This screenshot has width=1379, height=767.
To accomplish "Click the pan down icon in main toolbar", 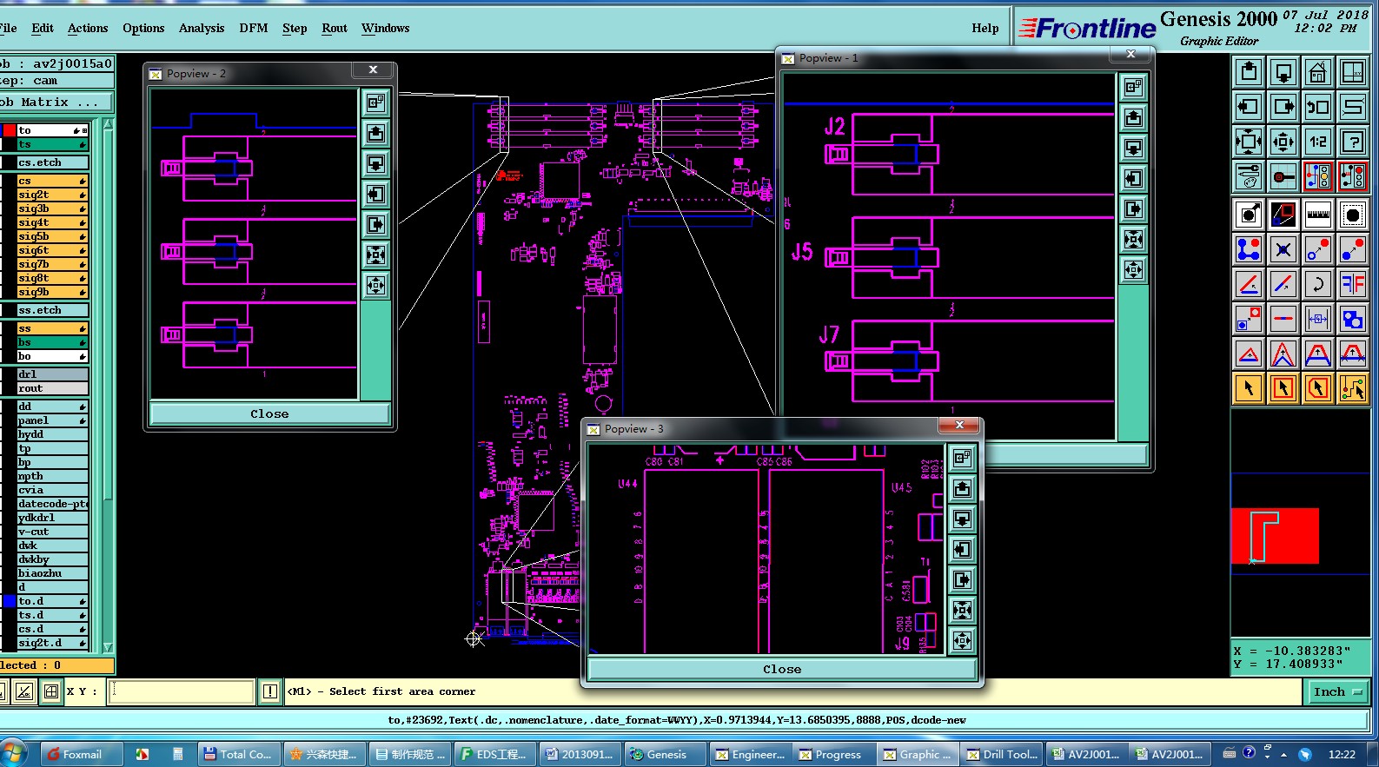I will (1283, 72).
